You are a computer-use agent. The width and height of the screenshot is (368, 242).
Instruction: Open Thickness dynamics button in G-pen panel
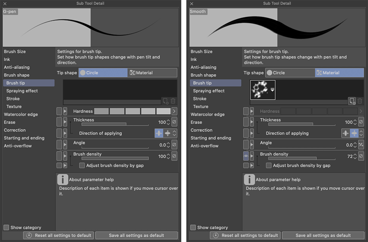tap(175, 122)
